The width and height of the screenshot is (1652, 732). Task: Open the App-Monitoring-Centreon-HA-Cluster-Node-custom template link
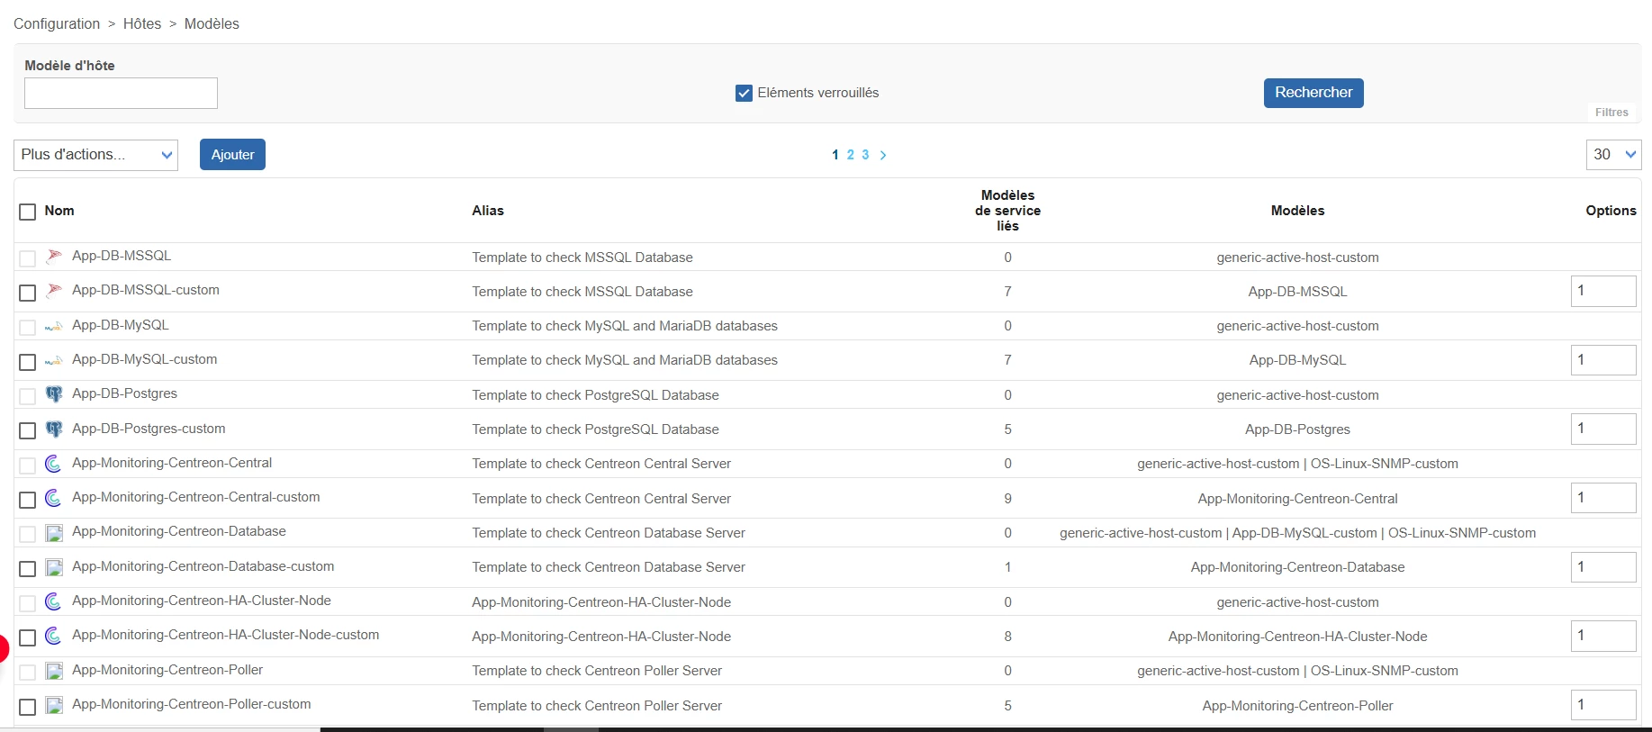point(226,635)
